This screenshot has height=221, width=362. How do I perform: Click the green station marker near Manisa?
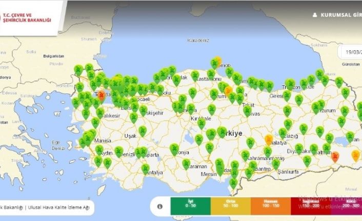pos(90,135)
